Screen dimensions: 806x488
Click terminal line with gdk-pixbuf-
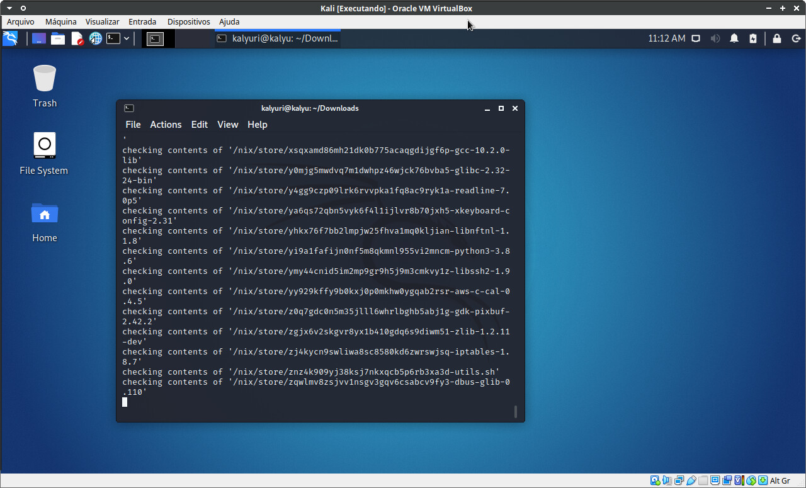click(x=316, y=312)
